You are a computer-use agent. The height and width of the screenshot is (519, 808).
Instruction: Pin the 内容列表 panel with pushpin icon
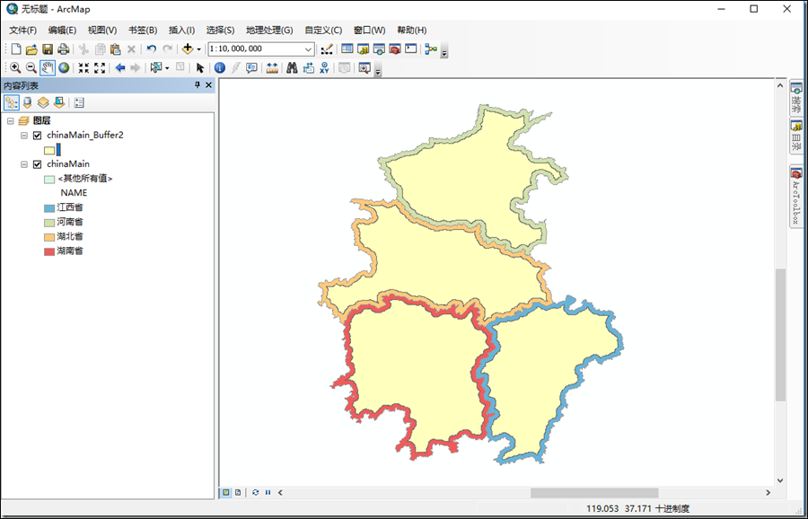(x=197, y=85)
